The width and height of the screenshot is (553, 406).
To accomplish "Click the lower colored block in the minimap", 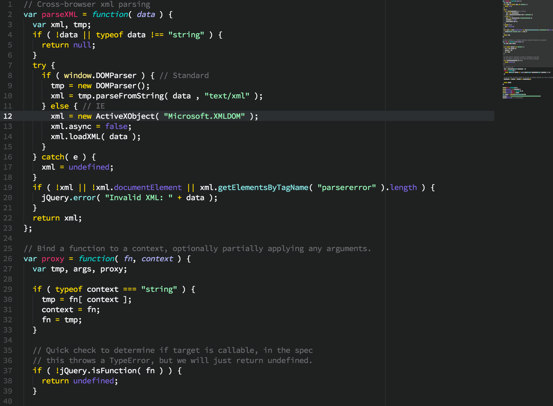I will point(514,93).
